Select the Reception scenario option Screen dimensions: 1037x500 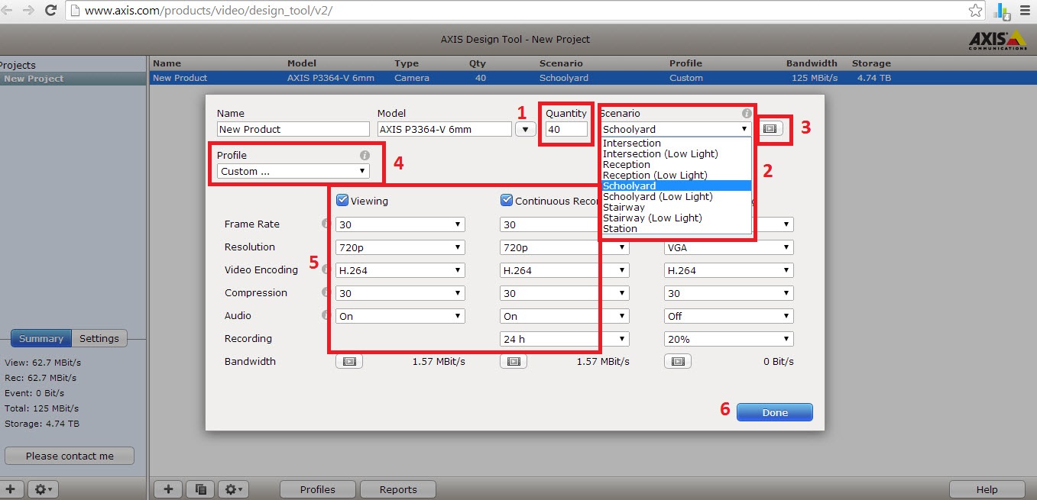(676, 164)
